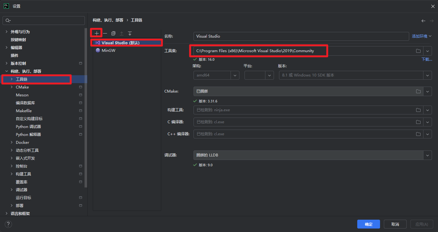The image size is (438, 232).
Task: Select 运行目标 settings item
Action: click(x=23, y=198)
